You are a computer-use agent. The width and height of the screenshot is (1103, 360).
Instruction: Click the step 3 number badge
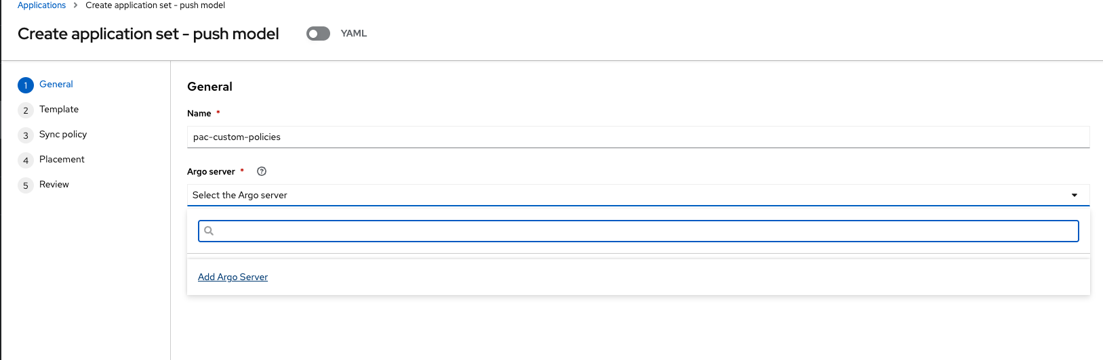coord(26,135)
